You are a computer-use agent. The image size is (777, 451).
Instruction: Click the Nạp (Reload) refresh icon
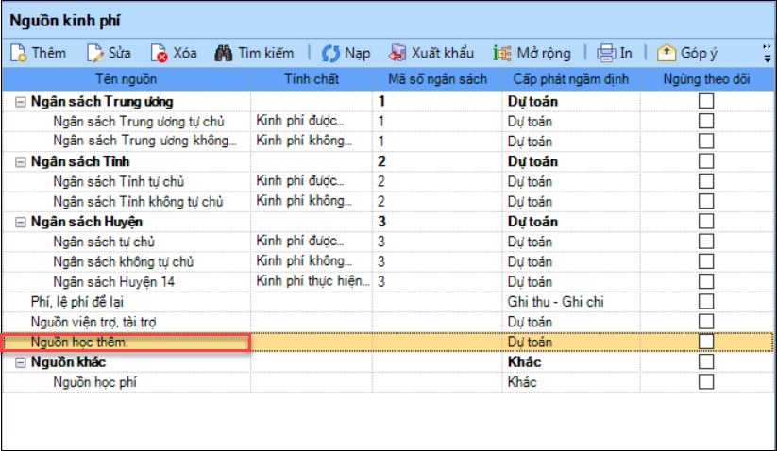[x=330, y=53]
